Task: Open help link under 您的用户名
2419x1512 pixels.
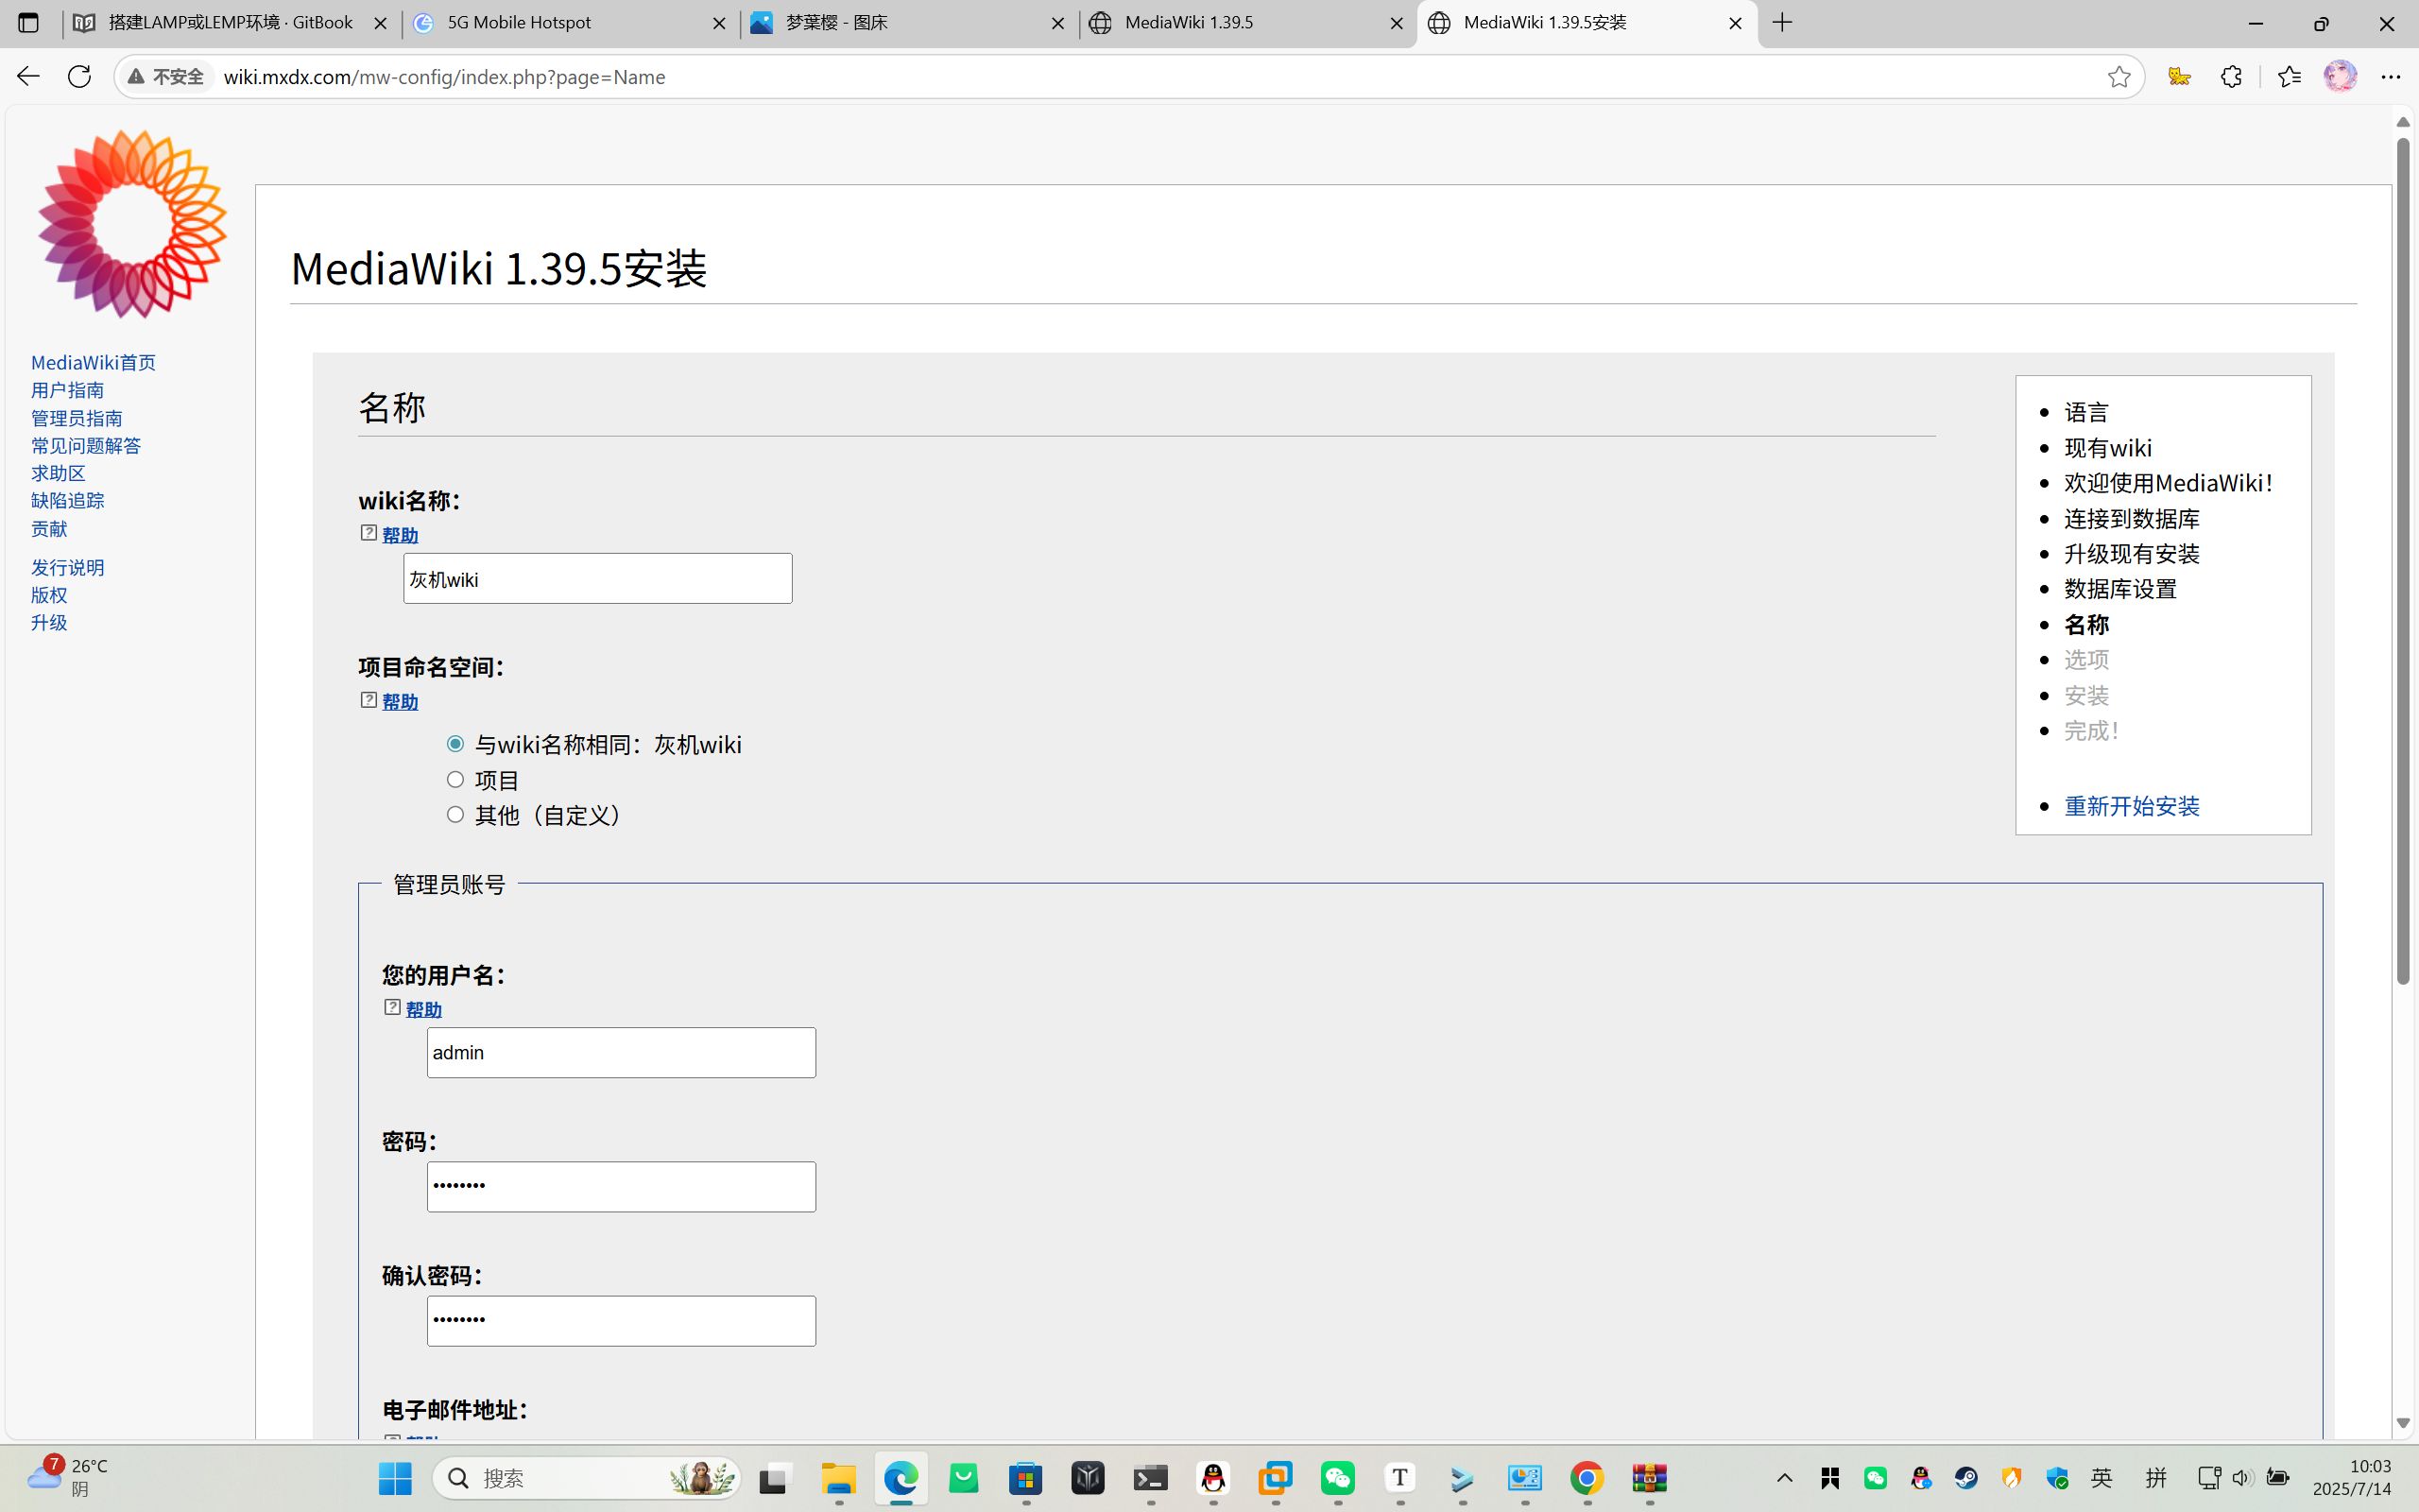Action: [424, 1010]
